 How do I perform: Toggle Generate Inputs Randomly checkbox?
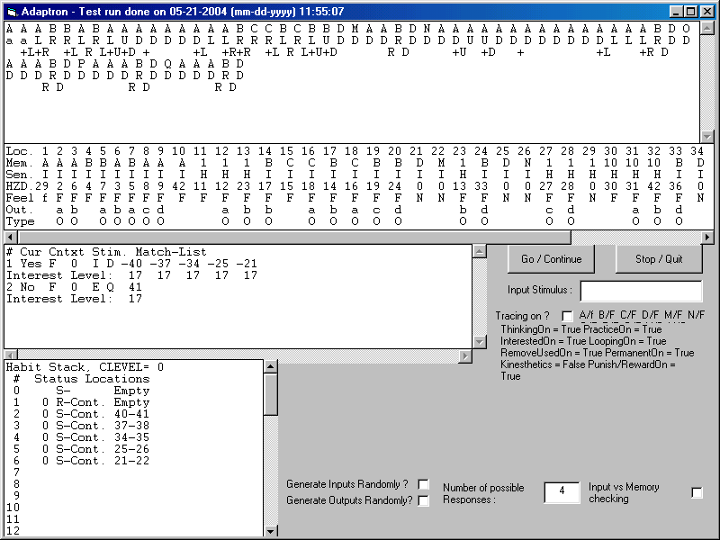(x=423, y=484)
